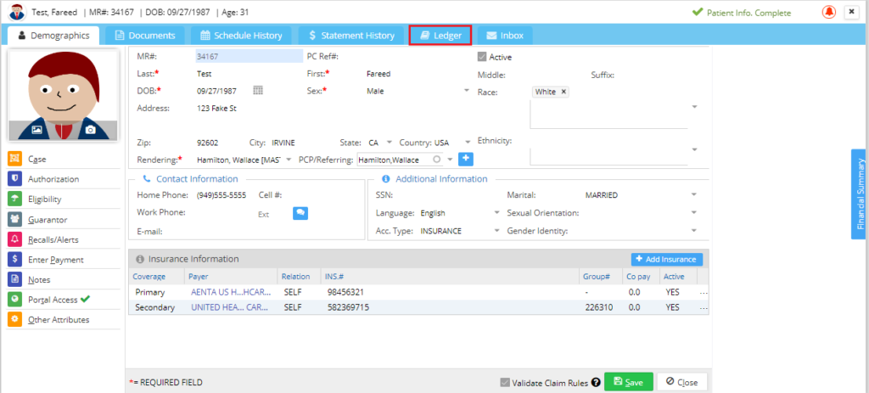The image size is (869, 393).
Task: Click the Authorization shield icon
Action: tap(15, 179)
